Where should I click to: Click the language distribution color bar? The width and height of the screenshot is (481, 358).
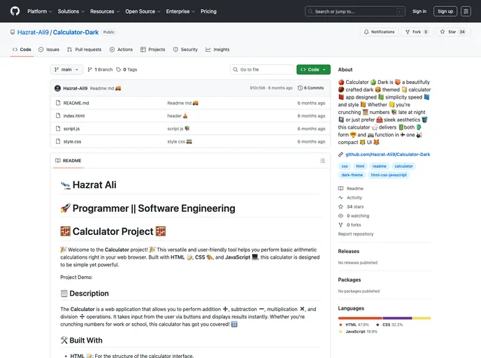click(x=384, y=318)
